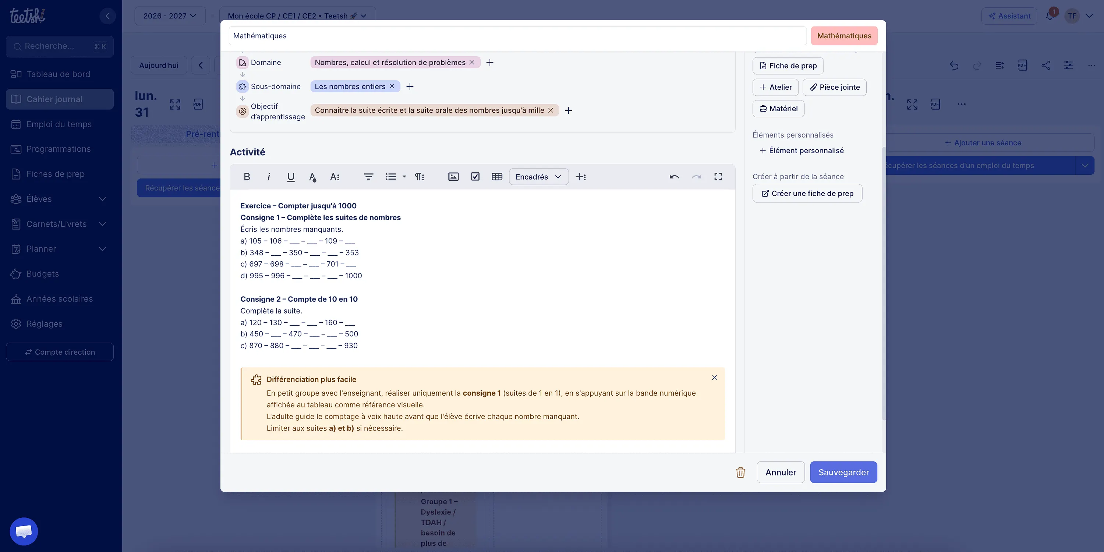Click the Recherche search field
The height and width of the screenshot is (552, 1104).
[60, 46]
